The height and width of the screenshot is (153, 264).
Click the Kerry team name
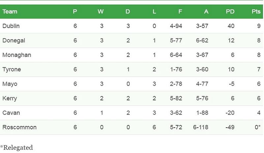10,98
